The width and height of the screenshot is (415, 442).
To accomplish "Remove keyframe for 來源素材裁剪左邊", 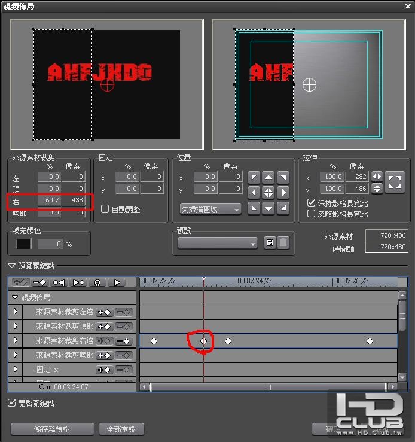I will pyautogui.click(x=124, y=312).
